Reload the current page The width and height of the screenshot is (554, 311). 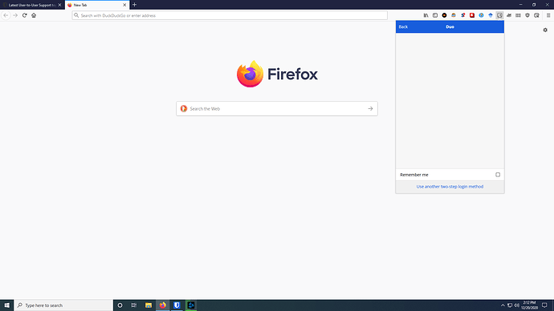(24, 15)
